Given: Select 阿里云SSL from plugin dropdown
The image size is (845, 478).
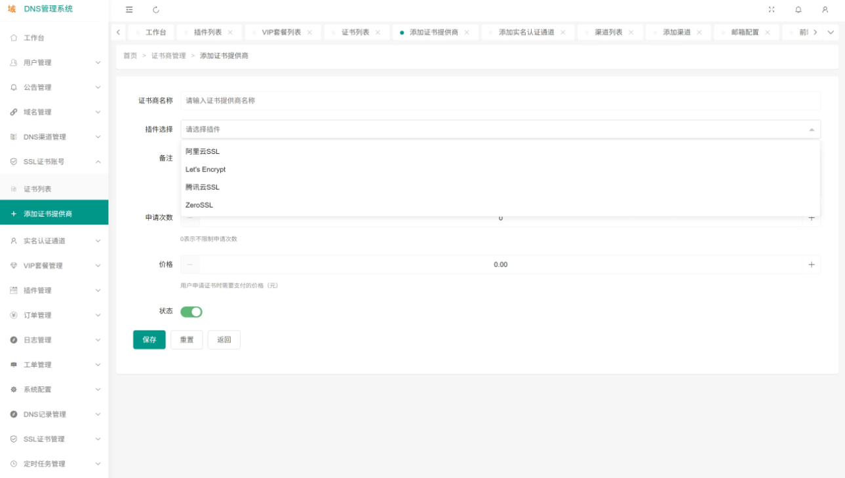Looking at the screenshot, I should coord(203,151).
